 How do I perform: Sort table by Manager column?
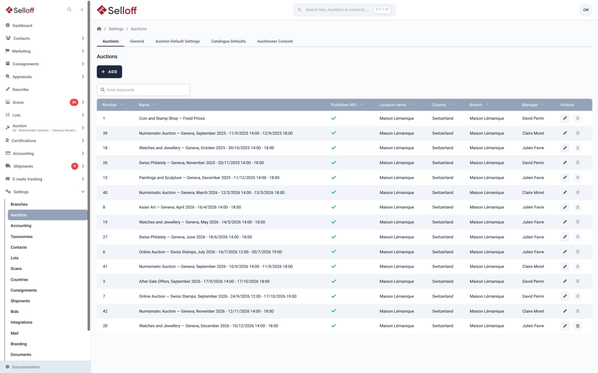pos(533,105)
